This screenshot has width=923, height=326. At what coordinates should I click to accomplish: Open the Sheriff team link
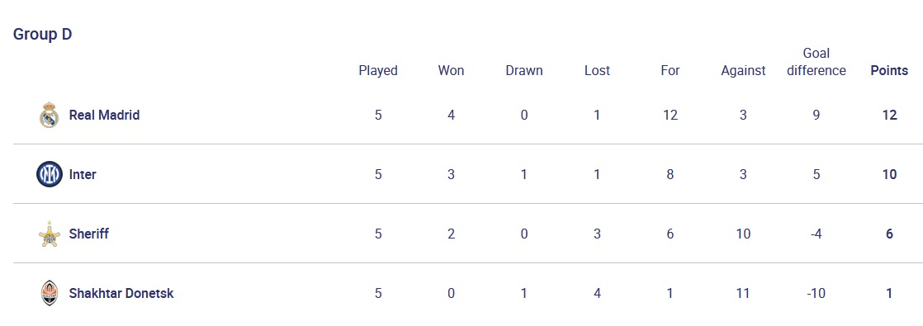[89, 234]
